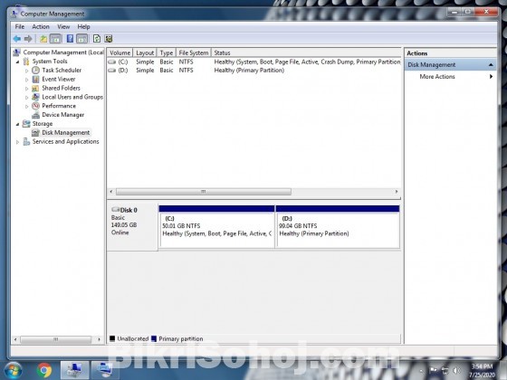Viewport: 507px width, 380px height.
Task: Click More Actions in Actions pane
Action: point(437,77)
